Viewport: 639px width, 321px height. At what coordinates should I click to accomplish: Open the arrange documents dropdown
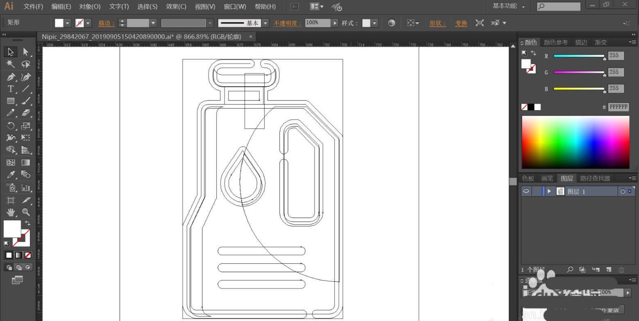coord(316,7)
